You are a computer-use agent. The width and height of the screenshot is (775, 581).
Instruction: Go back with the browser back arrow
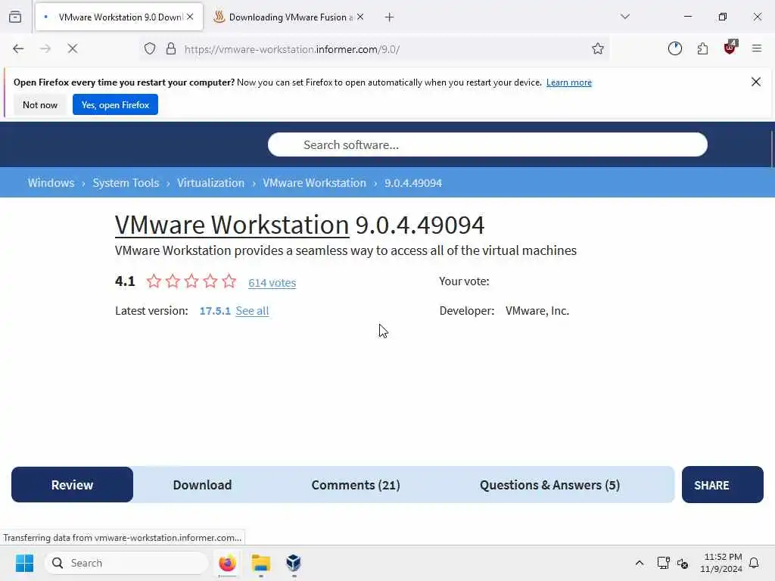pos(18,48)
